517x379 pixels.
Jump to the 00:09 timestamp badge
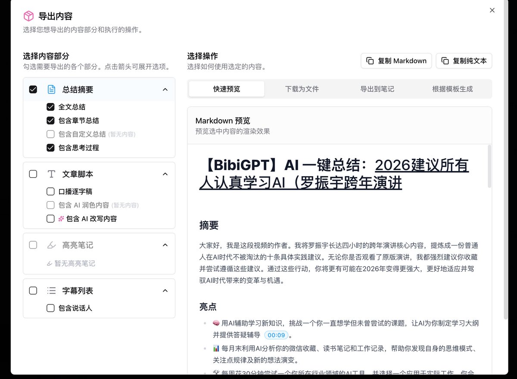[276, 335]
